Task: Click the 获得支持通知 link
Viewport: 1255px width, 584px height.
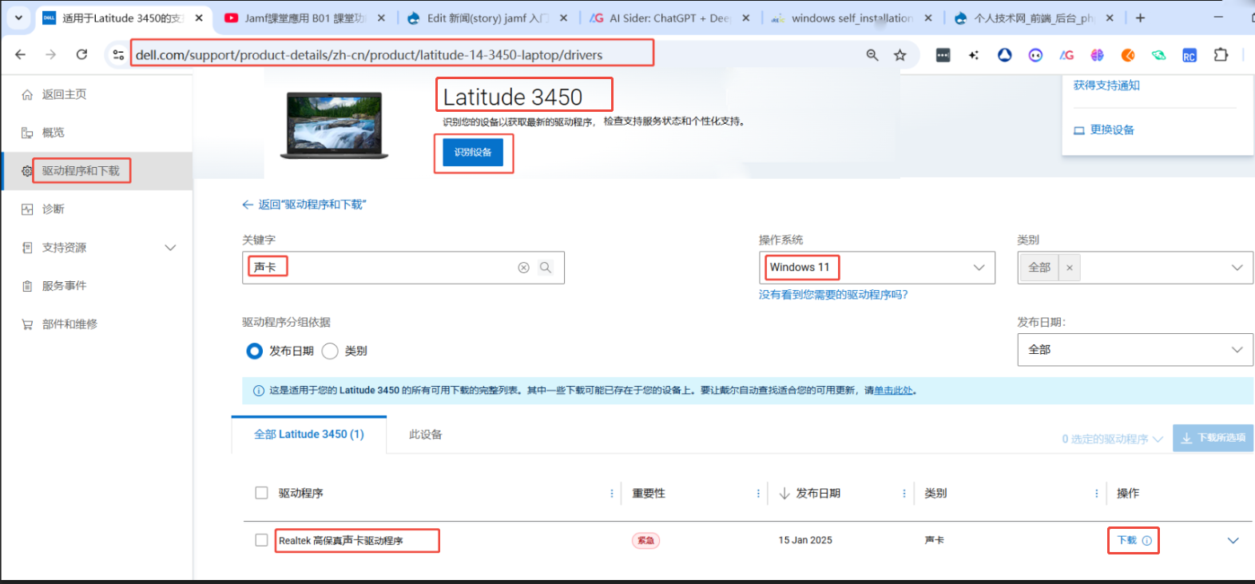Action: click(x=1106, y=85)
